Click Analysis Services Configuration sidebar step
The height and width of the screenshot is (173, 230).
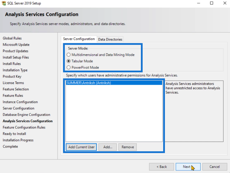pos(27,121)
